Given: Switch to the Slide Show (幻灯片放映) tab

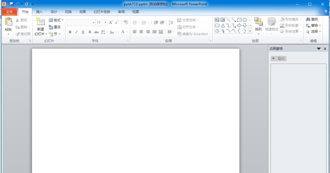Looking at the screenshot, I should (102, 12).
